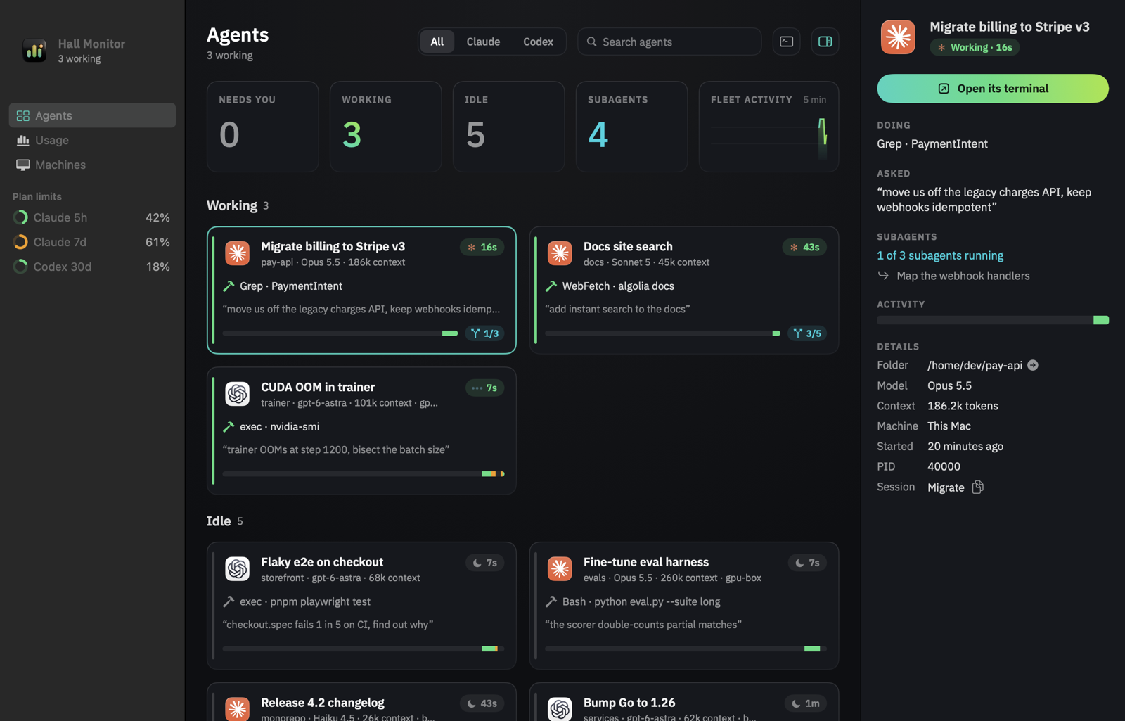
Task: Click the Fleet Activity chart card
Action: click(x=769, y=127)
